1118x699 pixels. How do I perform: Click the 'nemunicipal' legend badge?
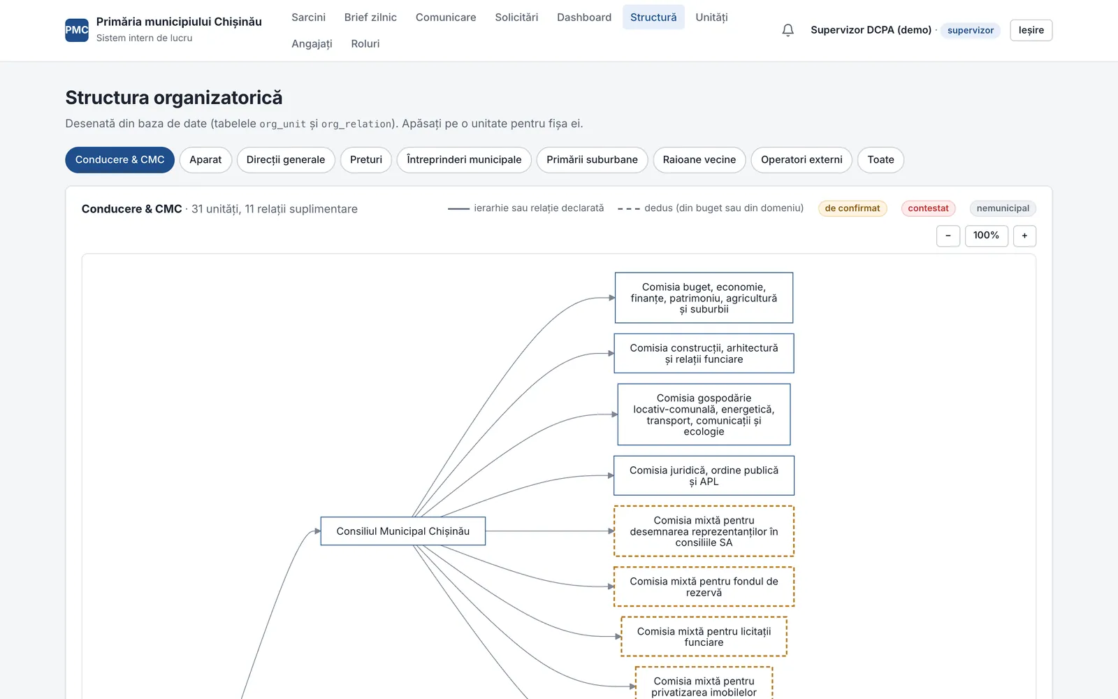[1003, 208]
